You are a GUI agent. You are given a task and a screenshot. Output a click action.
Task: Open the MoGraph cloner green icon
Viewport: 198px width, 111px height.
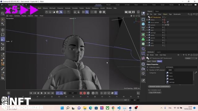tap(143, 39)
